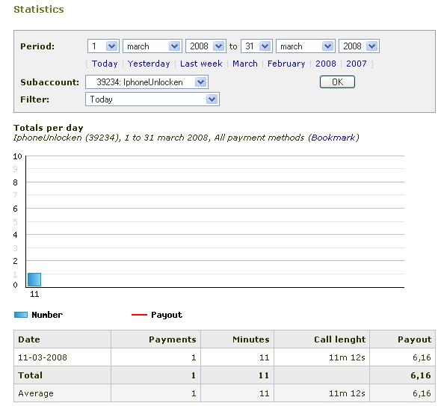This screenshot has width=441, height=406.
Task: Click the 11m 12s value in Average row
Action: pos(347,393)
